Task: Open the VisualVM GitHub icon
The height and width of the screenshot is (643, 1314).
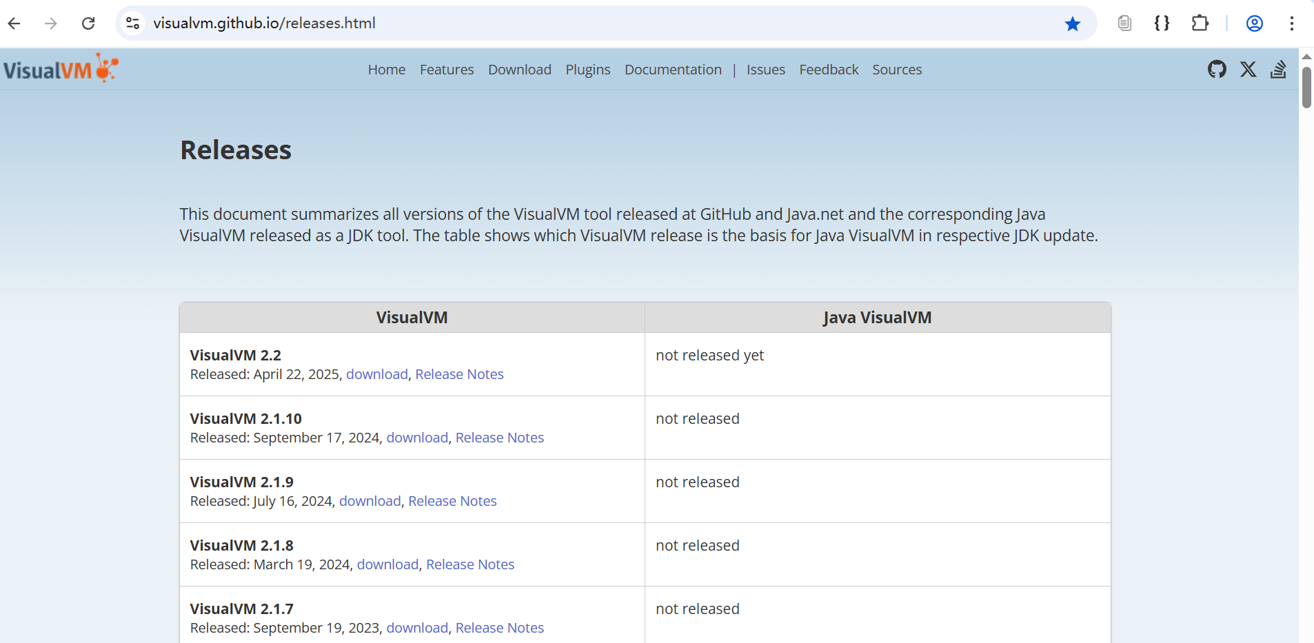Action: click(x=1217, y=69)
